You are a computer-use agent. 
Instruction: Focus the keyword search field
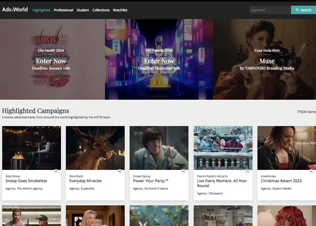click(269, 10)
